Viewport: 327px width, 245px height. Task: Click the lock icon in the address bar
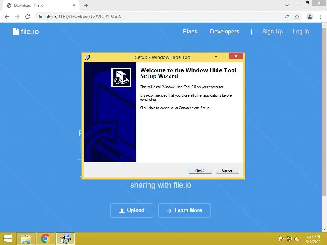tap(40, 17)
